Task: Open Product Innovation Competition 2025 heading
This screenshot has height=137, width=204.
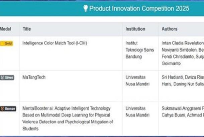Action: pyautogui.click(x=139, y=8)
